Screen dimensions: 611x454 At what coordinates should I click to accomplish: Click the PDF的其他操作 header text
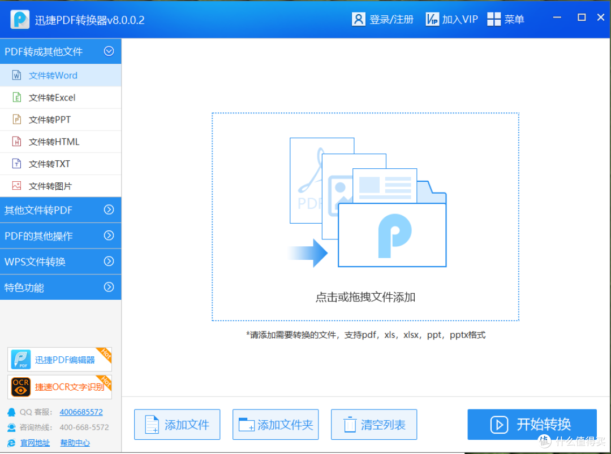pos(38,236)
